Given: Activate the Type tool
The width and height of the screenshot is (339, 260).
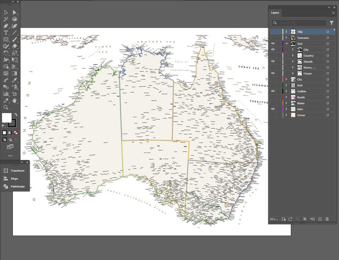Looking at the screenshot, I should (x=6, y=33).
